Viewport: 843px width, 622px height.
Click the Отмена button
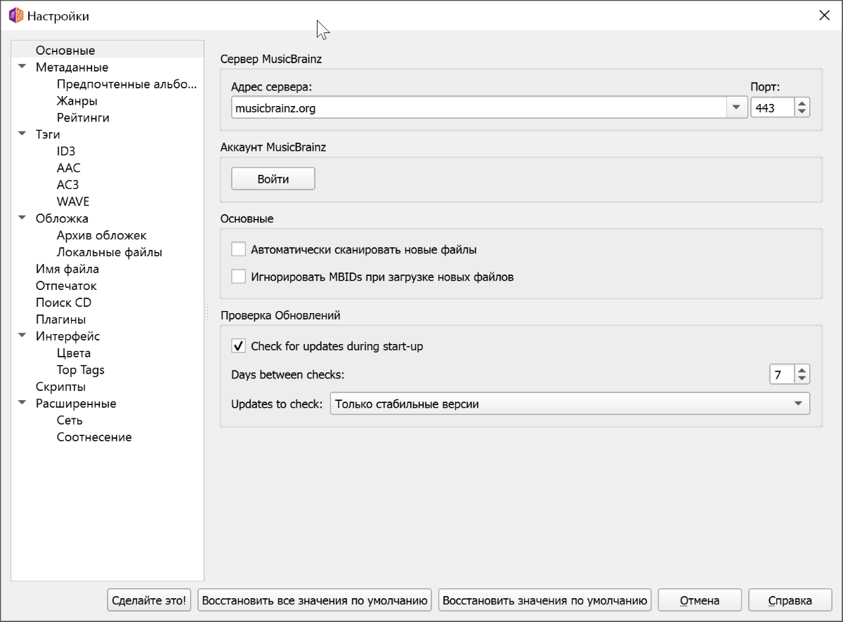pos(700,600)
